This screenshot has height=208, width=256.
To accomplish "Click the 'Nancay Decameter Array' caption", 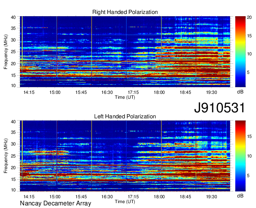I will click(55, 203).
